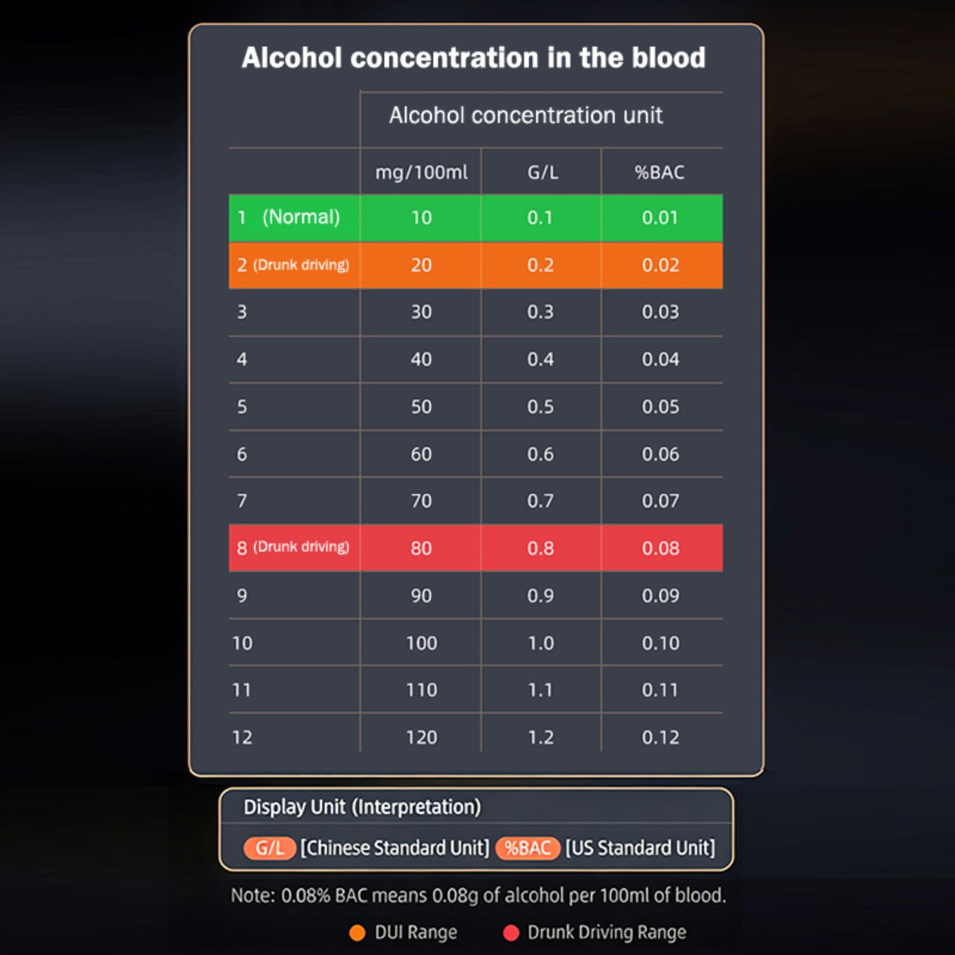Click the Alcohol concentration unit heading
The height and width of the screenshot is (955, 955).
(525, 115)
